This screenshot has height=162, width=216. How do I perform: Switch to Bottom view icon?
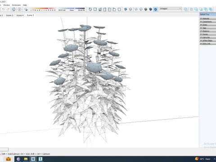point(119,9)
